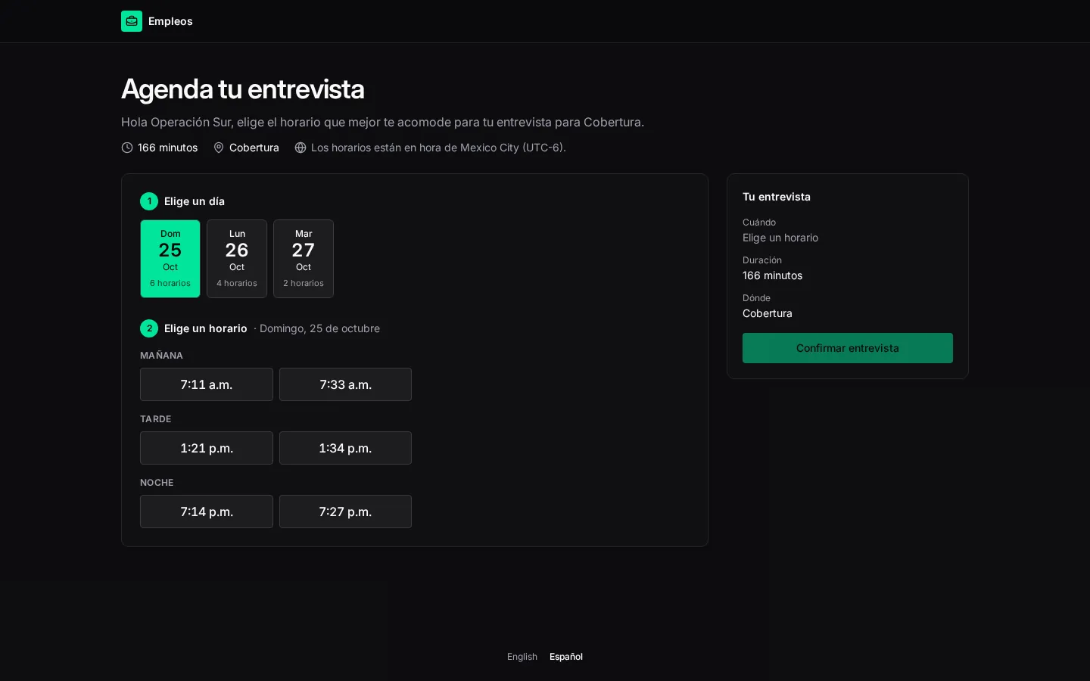Choose the 7:11 a.m. time slot

point(207,384)
